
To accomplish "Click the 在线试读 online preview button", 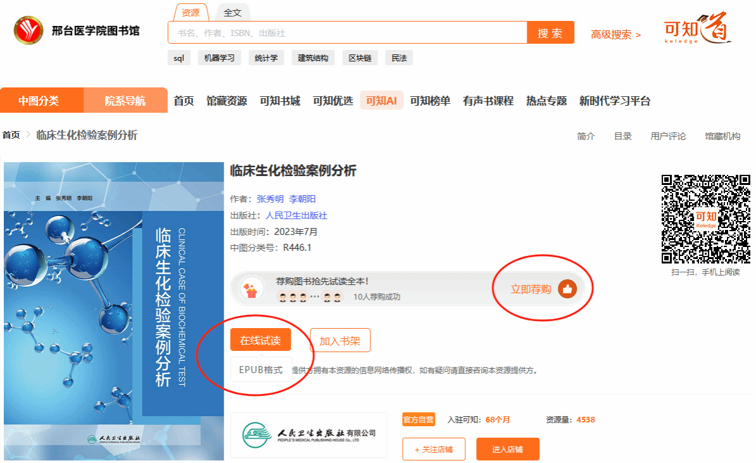I will point(260,340).
